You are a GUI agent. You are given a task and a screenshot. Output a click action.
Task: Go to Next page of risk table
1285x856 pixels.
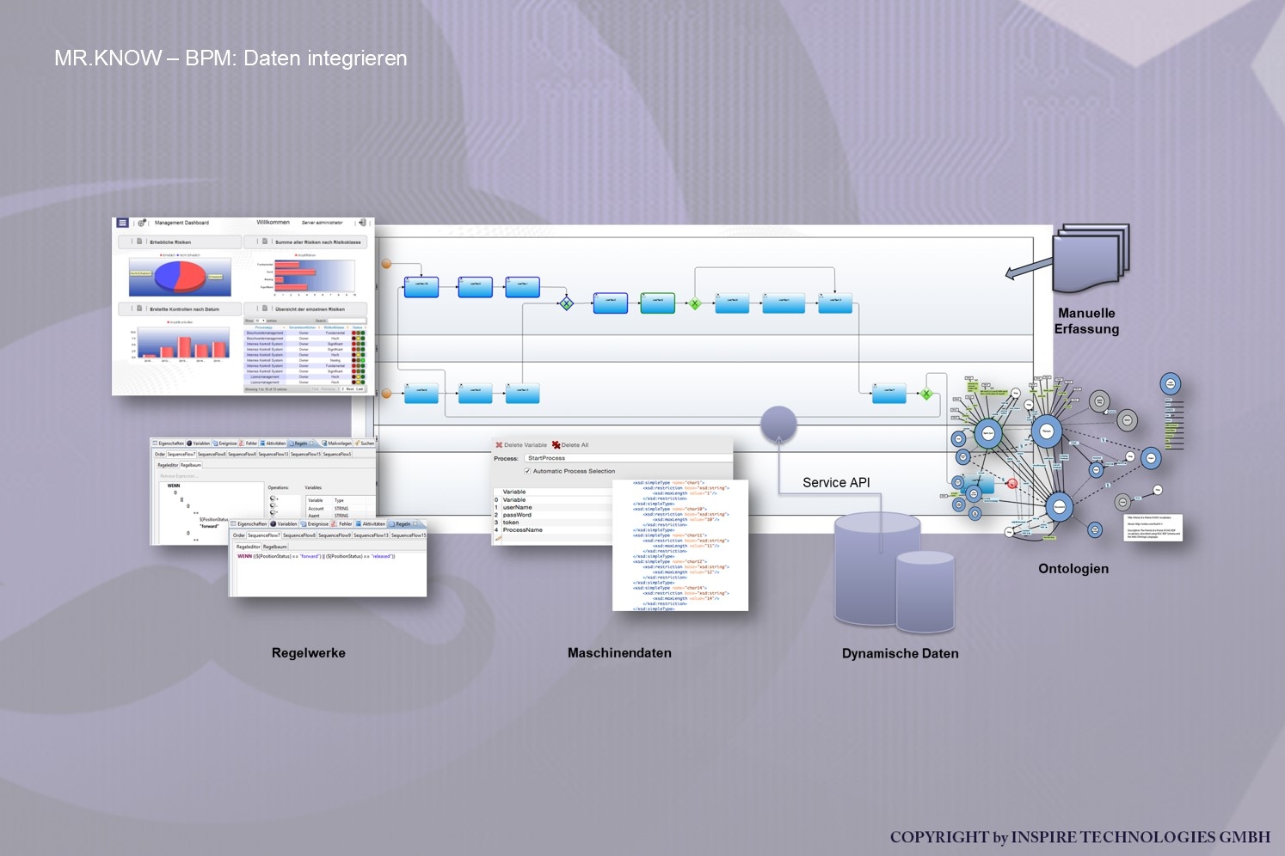350,388
